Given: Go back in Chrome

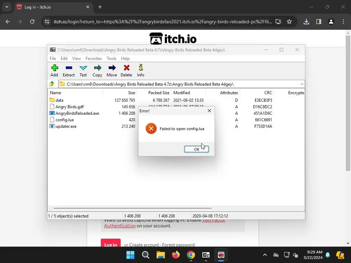Looking at the screenshot, I should 8,22.
